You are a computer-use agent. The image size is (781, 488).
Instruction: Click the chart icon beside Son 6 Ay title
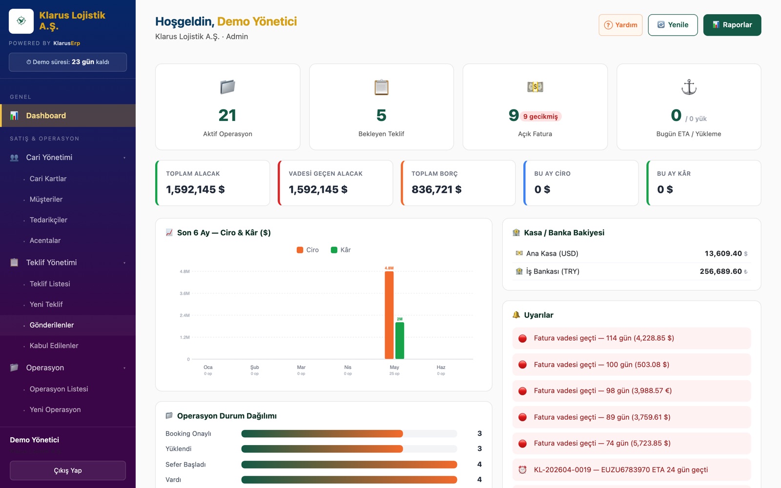point(169,233)
